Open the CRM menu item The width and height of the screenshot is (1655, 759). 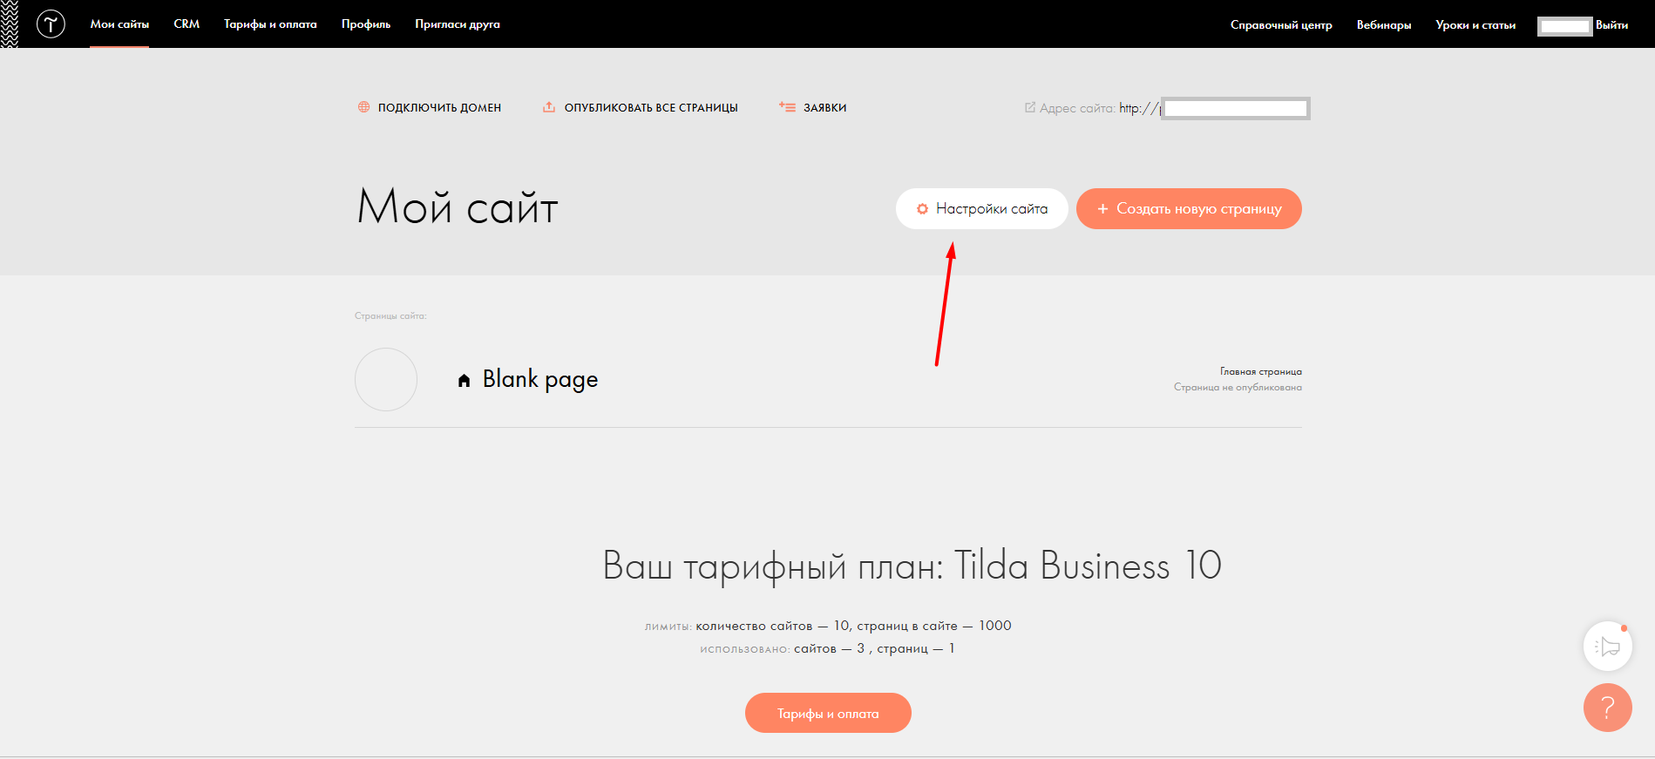coord(187,24)
